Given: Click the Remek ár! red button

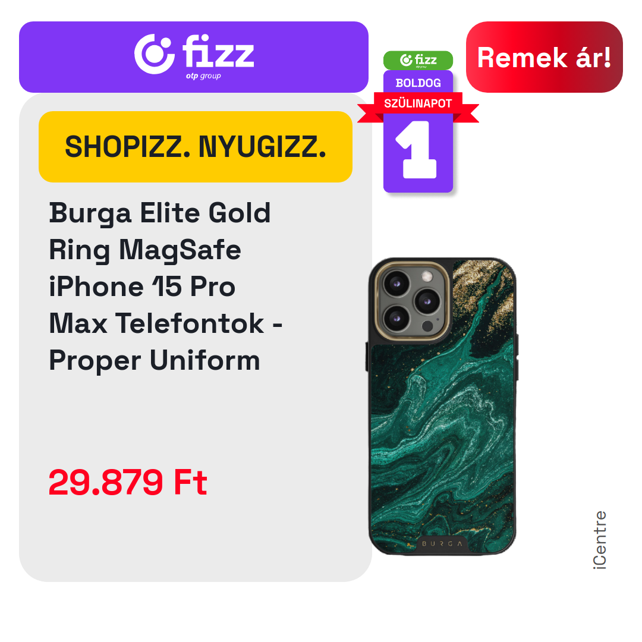Looking at the screenshot, I should [x=544, y=57].
